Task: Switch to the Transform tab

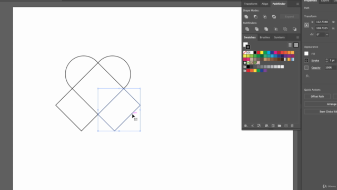Action: (251, 4)
